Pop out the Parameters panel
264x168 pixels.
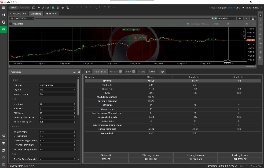pos(79,72)
